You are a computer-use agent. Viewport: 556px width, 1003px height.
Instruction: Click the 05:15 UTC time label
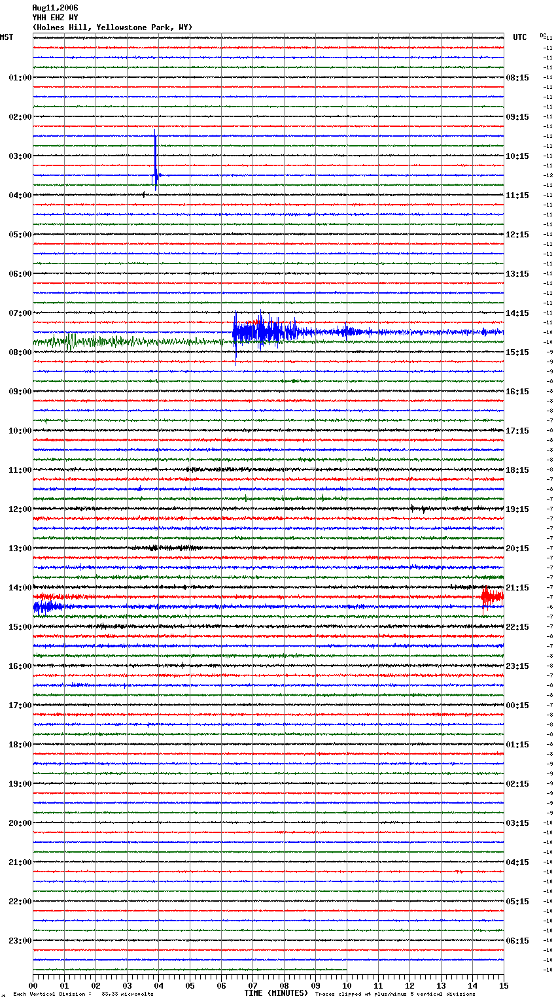517,902
